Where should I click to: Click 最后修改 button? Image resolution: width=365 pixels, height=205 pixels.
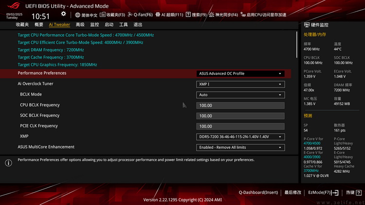(293, 192)
